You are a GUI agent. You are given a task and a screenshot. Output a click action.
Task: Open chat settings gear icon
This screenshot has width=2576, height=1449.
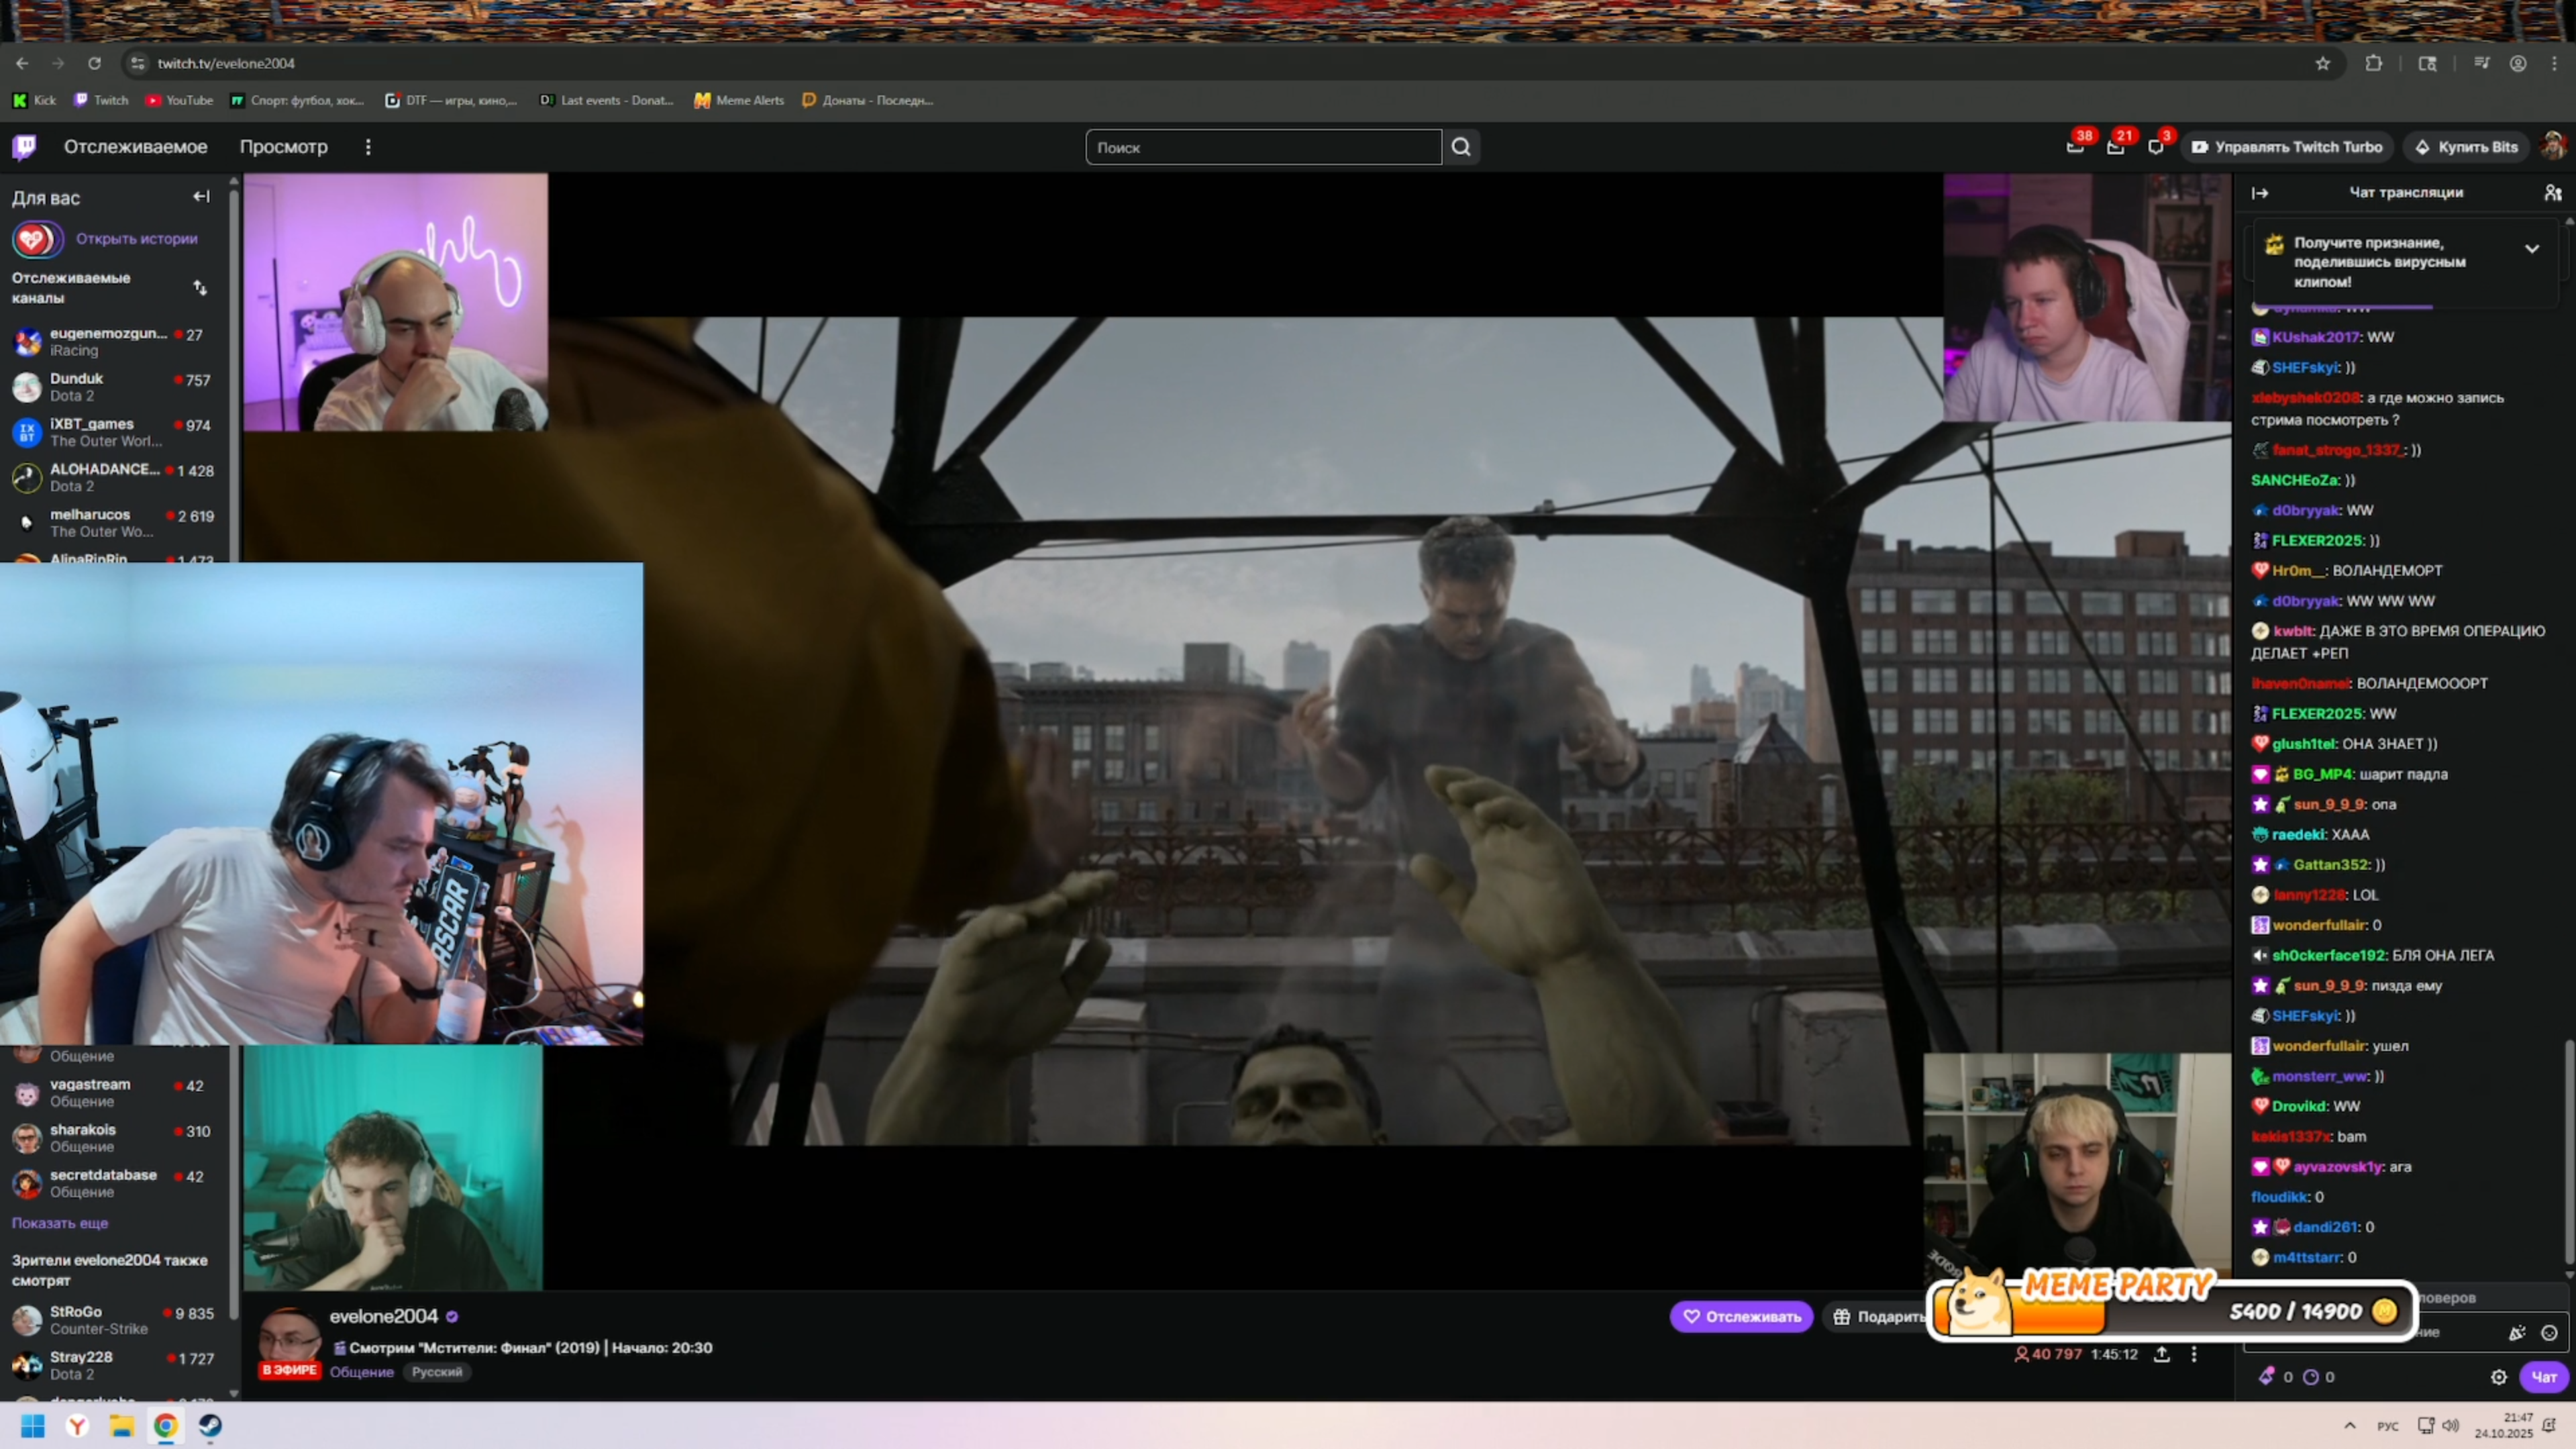[2498, 1377]
